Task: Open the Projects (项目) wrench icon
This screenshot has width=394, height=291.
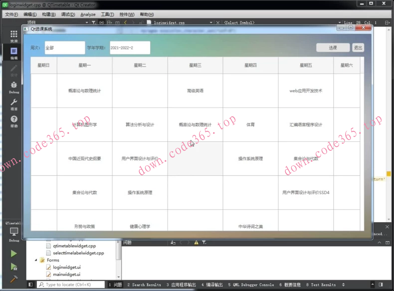Action: 13,104
